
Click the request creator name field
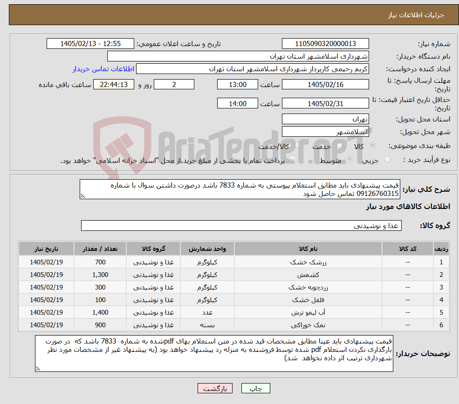[x=252, y=69]
